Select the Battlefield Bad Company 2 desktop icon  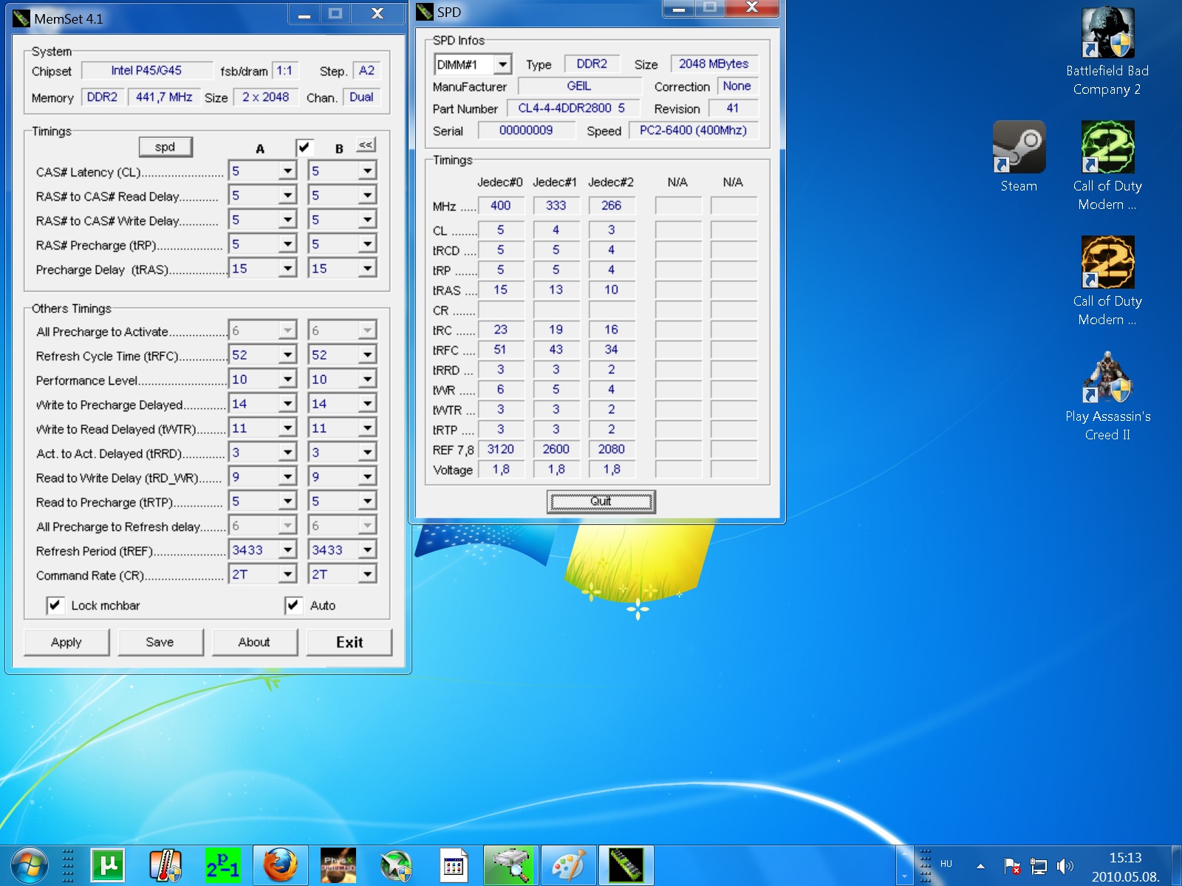[1107, 52]
